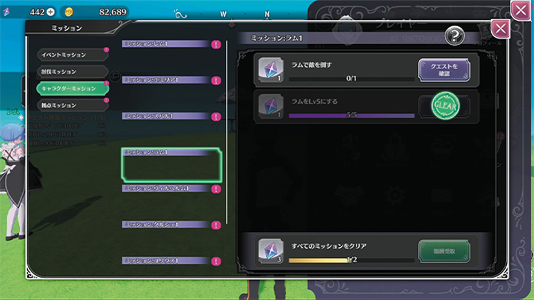Close the mission window
The width and height of the screenshot is (534, 300).
click(x=500, y=29)
